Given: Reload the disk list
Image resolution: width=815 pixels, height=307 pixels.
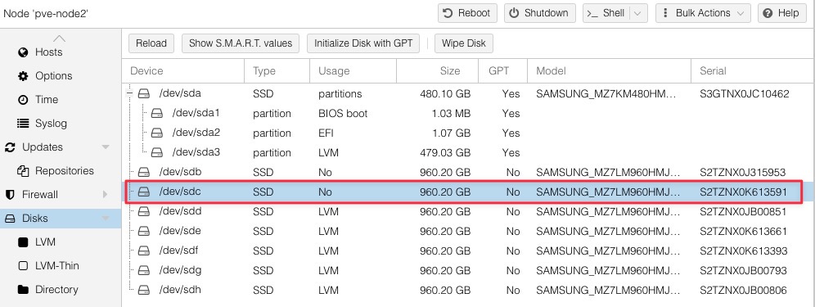Looking at the screenshot, I should pyautogui.click(x=151, y=43).
